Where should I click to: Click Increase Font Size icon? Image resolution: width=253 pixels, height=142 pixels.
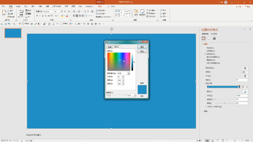pos(62,11)
